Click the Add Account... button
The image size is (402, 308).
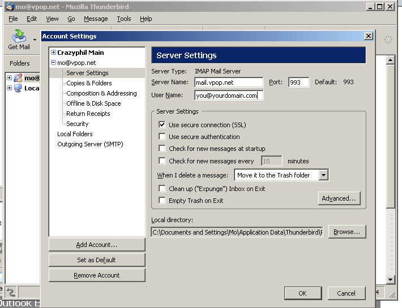pyautogui.click(x=97, y=245)
